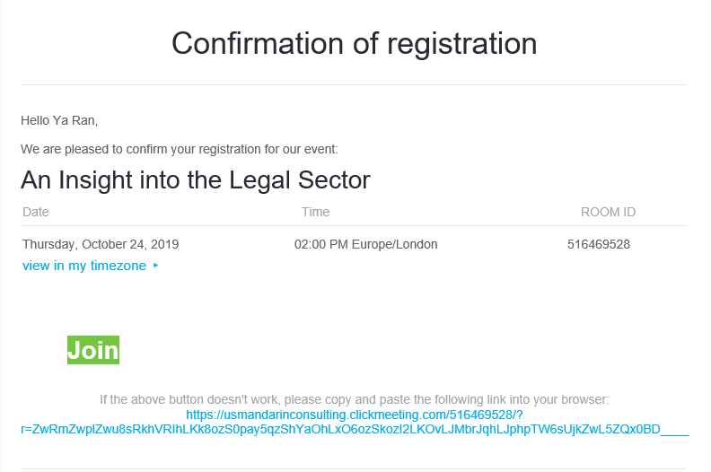Image resolution: width=711 pixels, height=472 pixels.
Task: Click the Europe/London timezone text
Action: (394, 244)
